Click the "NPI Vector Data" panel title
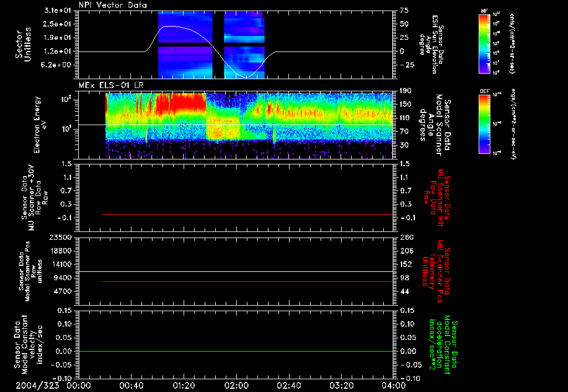Viewport: 568px width, 392px height. (113, 5)
